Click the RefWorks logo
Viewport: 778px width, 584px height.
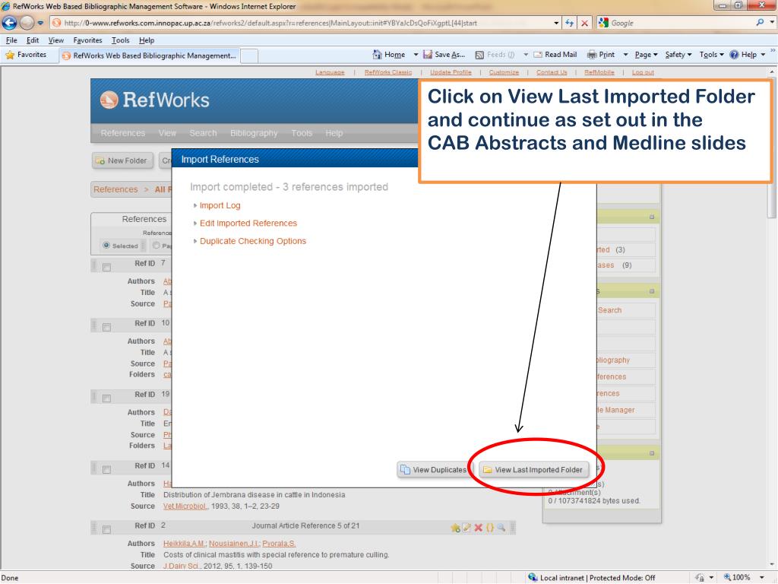(x=154, y=100)
